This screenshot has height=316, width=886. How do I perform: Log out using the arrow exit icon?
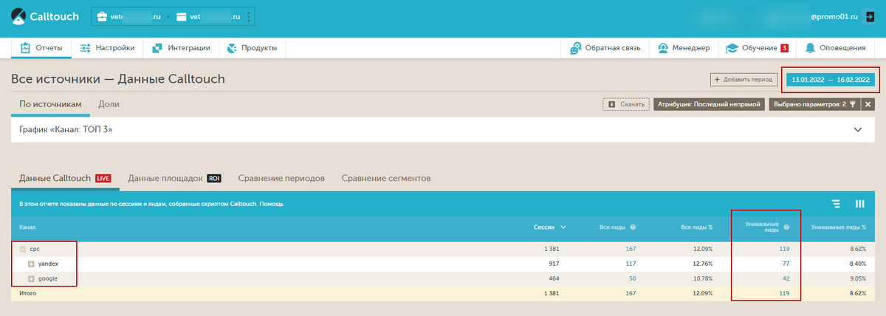[869, 16]
